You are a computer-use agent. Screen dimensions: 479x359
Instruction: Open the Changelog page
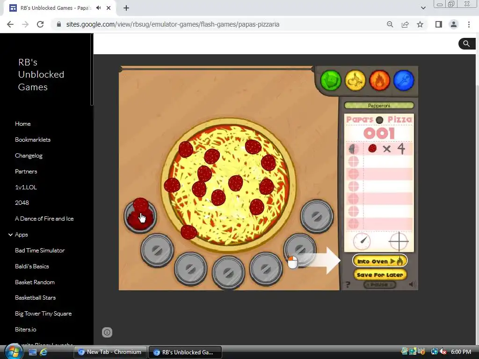pyautogui.click(x=29, y=155)
